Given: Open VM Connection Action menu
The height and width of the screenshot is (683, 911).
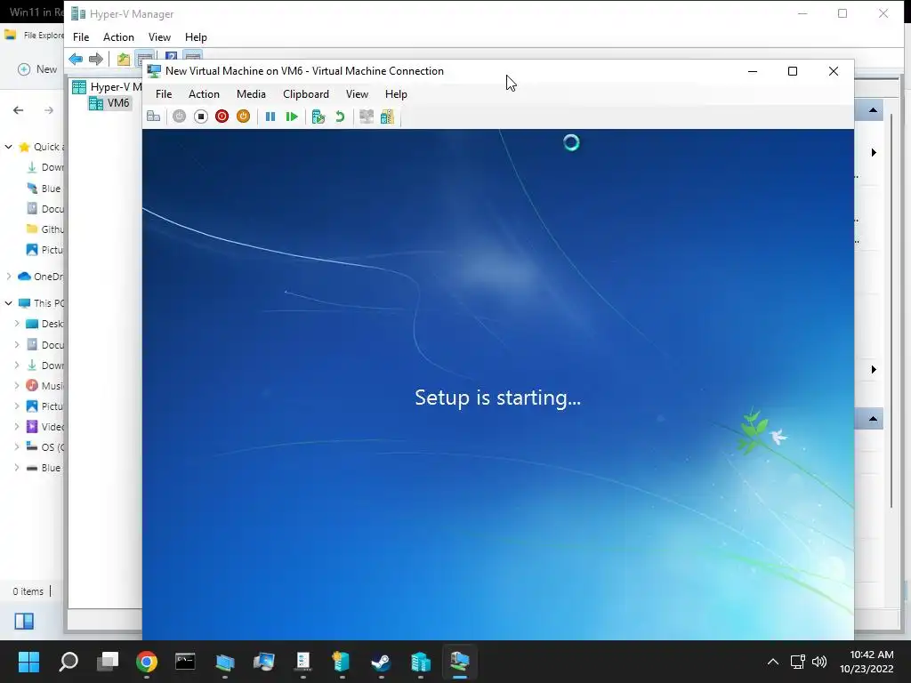Looking at the screenshot, I should (x=204, y=94).
